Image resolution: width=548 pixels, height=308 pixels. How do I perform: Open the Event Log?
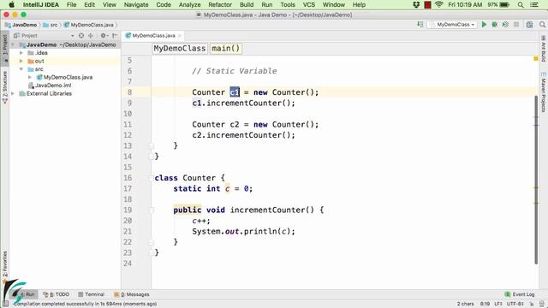click(520, 294)
